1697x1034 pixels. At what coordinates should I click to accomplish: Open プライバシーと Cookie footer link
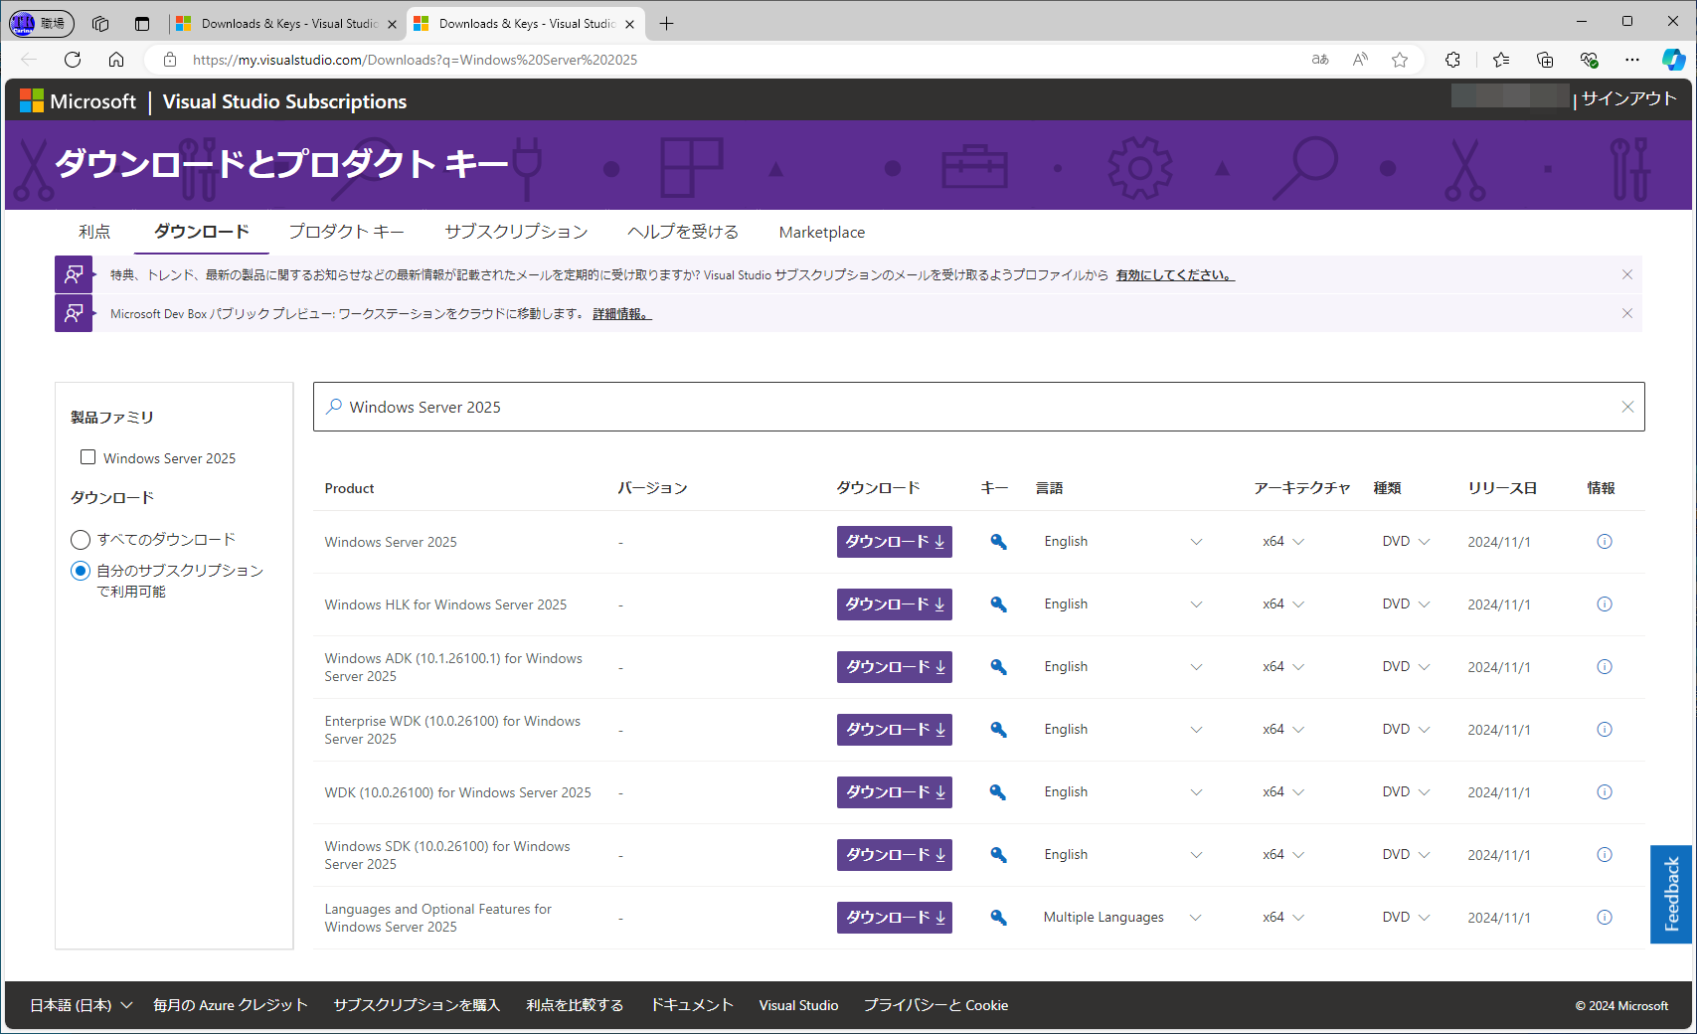[x=935, y=1005]
